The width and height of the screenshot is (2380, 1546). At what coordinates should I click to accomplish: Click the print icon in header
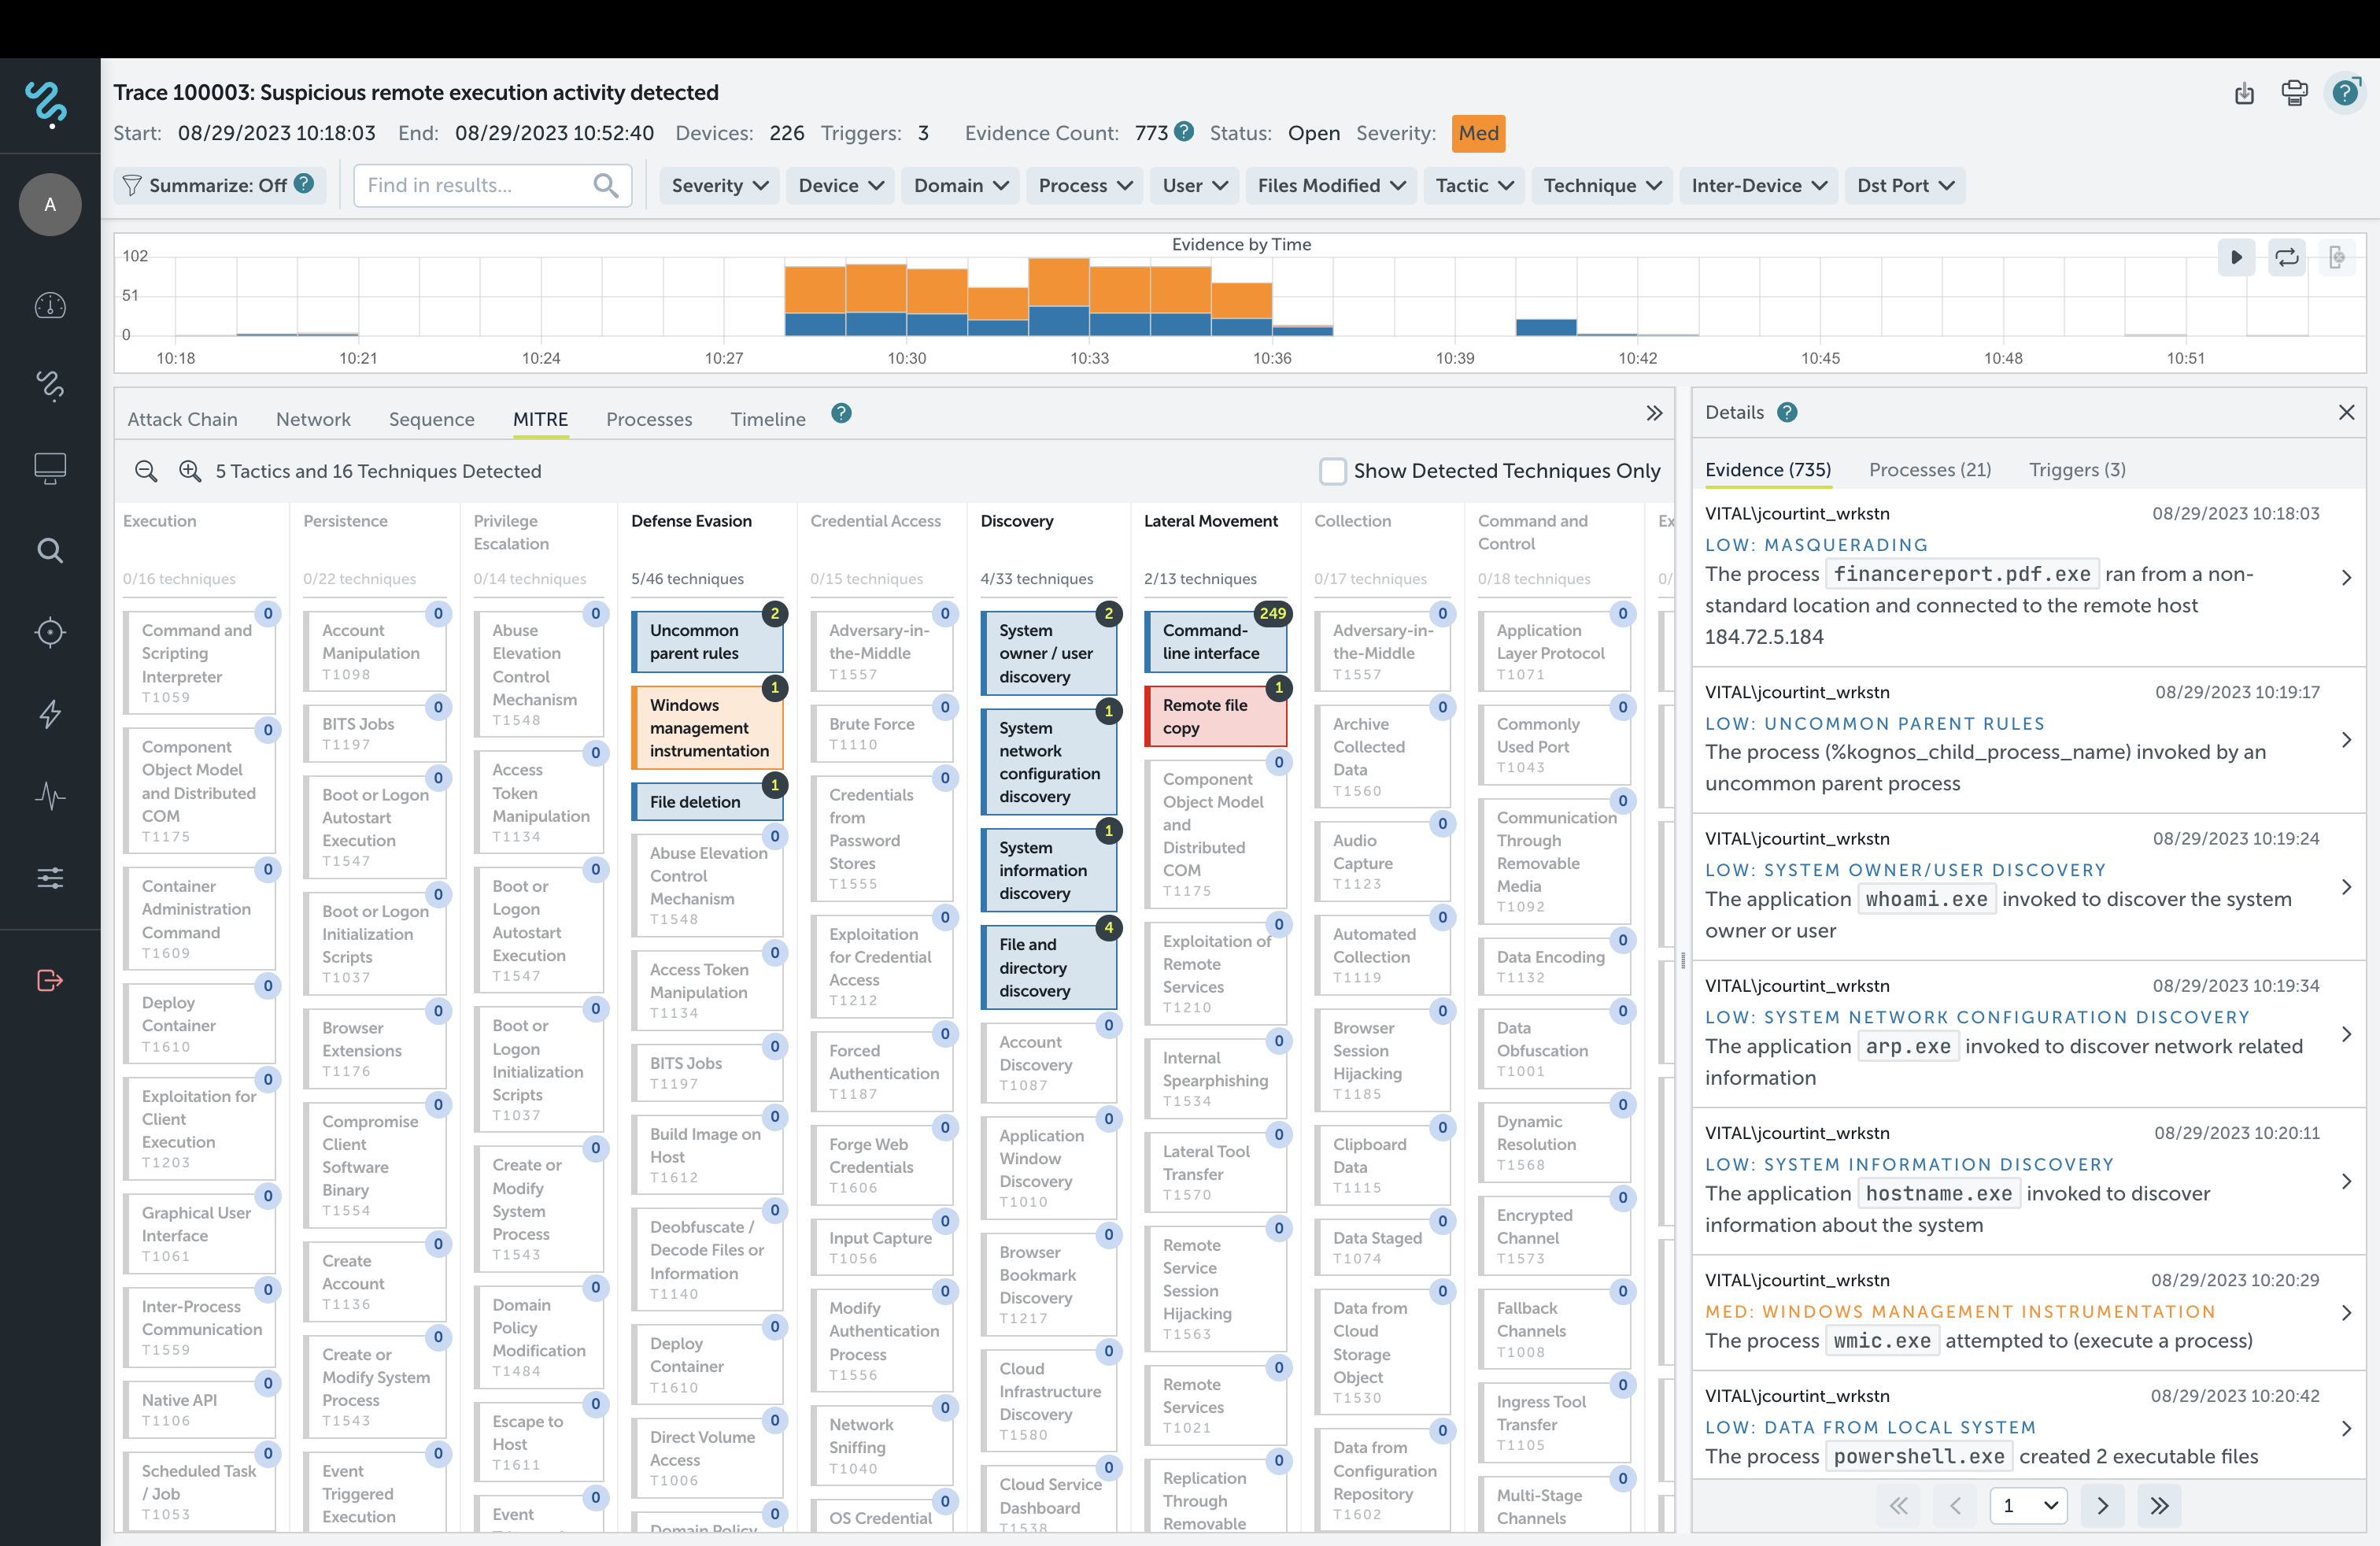click(2294, 93)
